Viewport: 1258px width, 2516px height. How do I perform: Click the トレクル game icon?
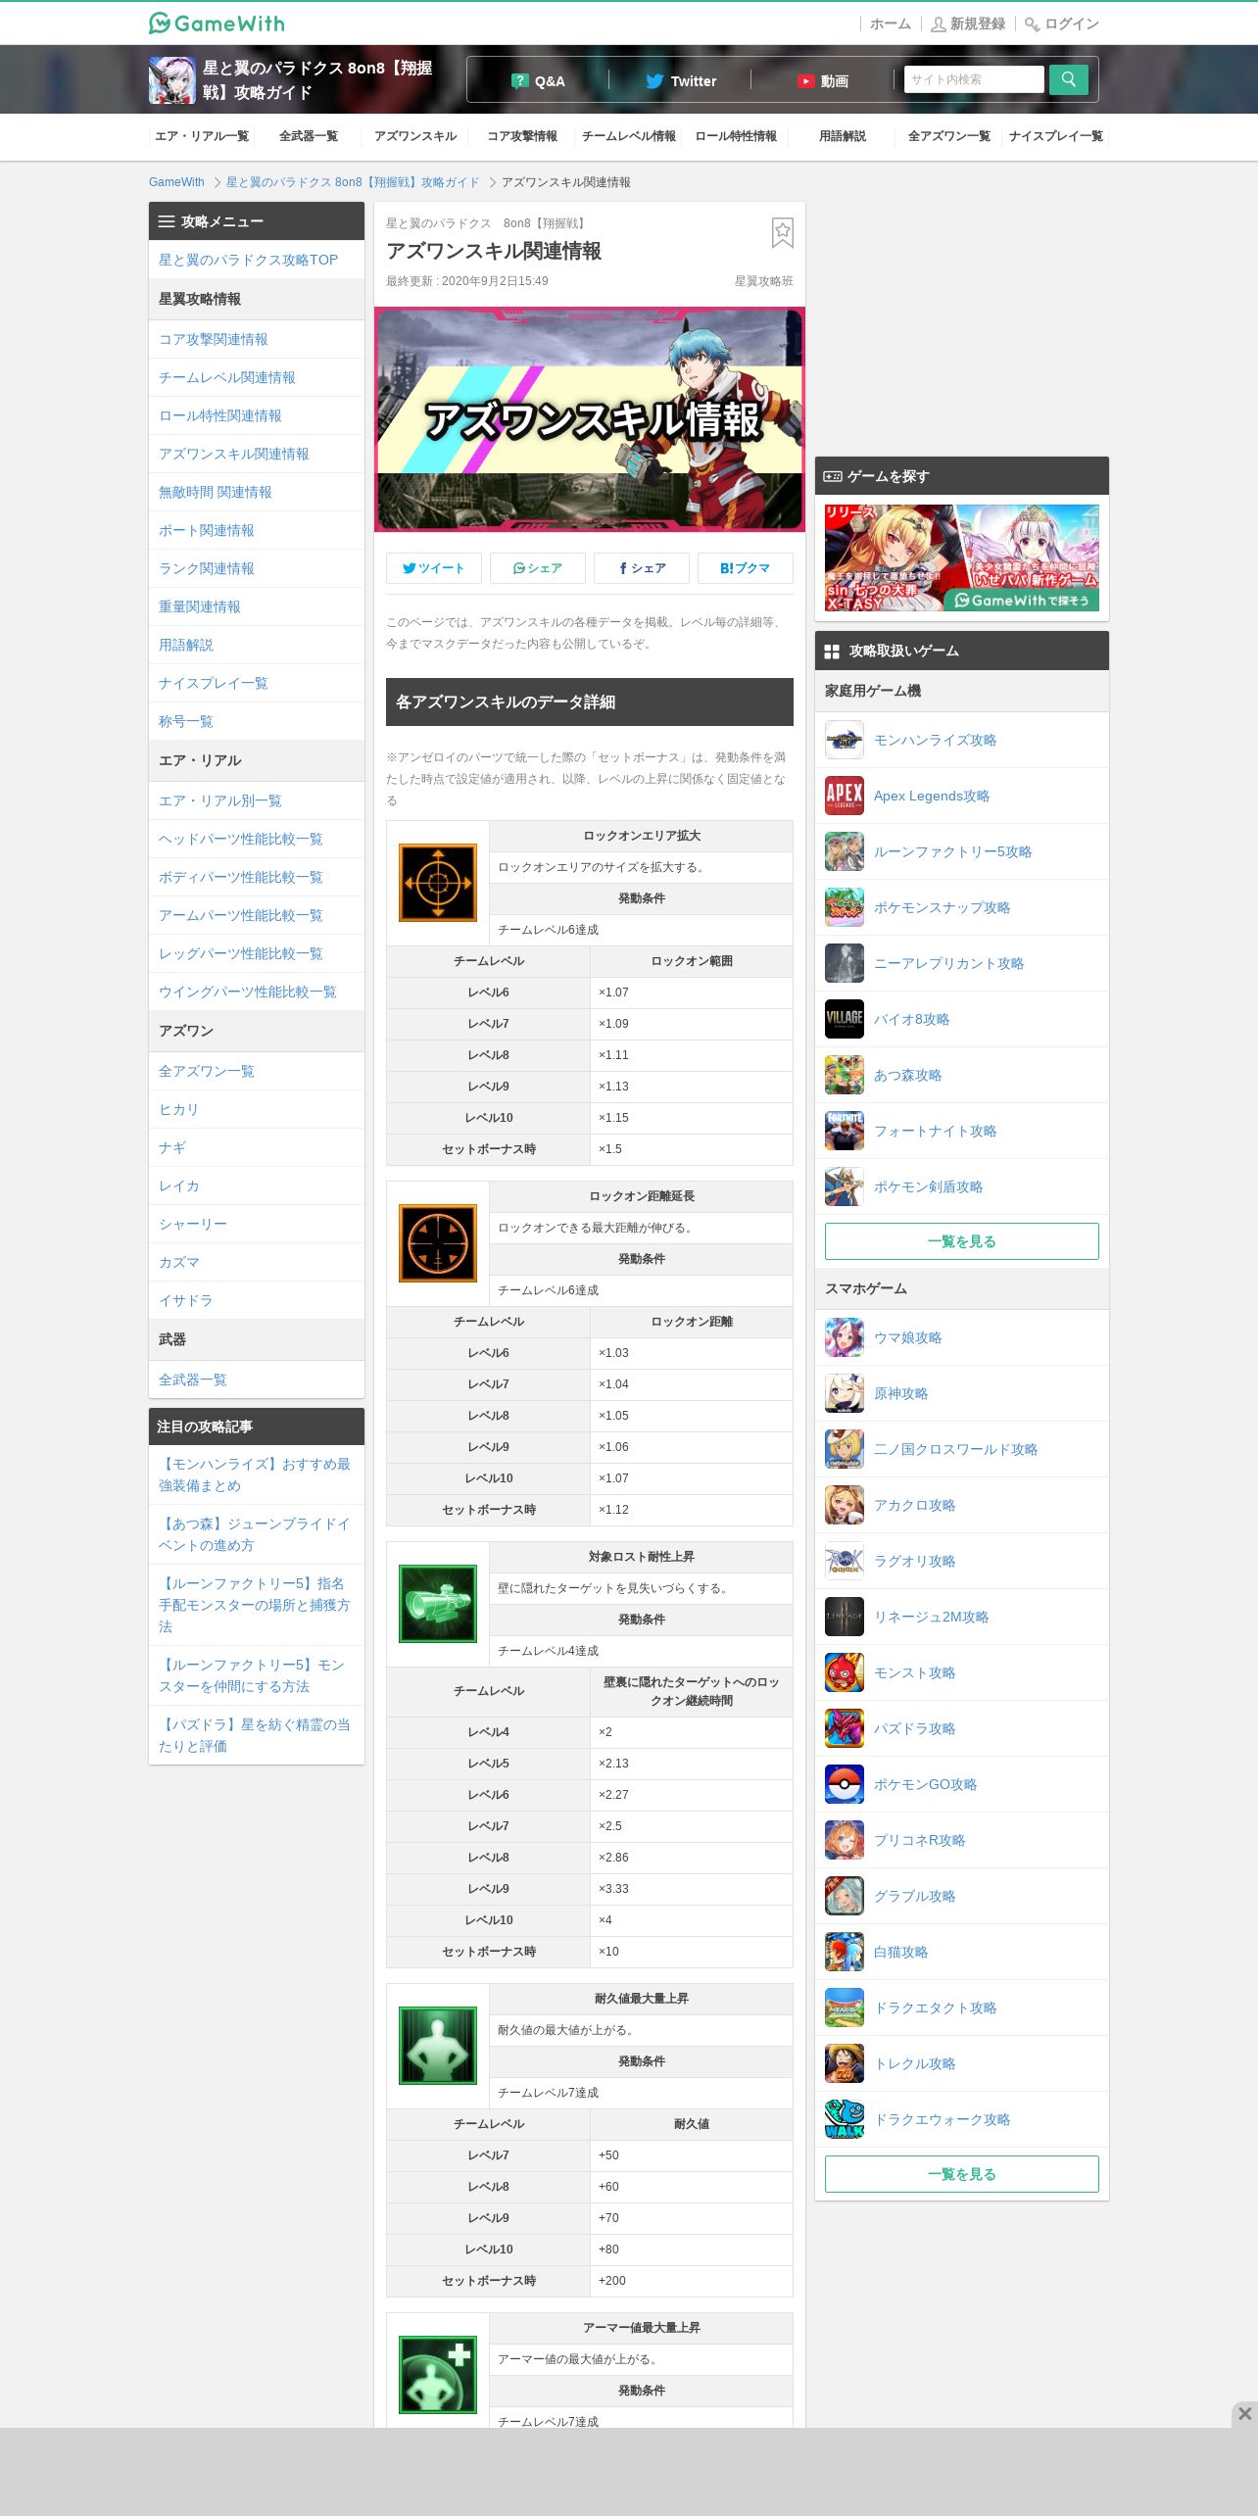pos(845,2063)
